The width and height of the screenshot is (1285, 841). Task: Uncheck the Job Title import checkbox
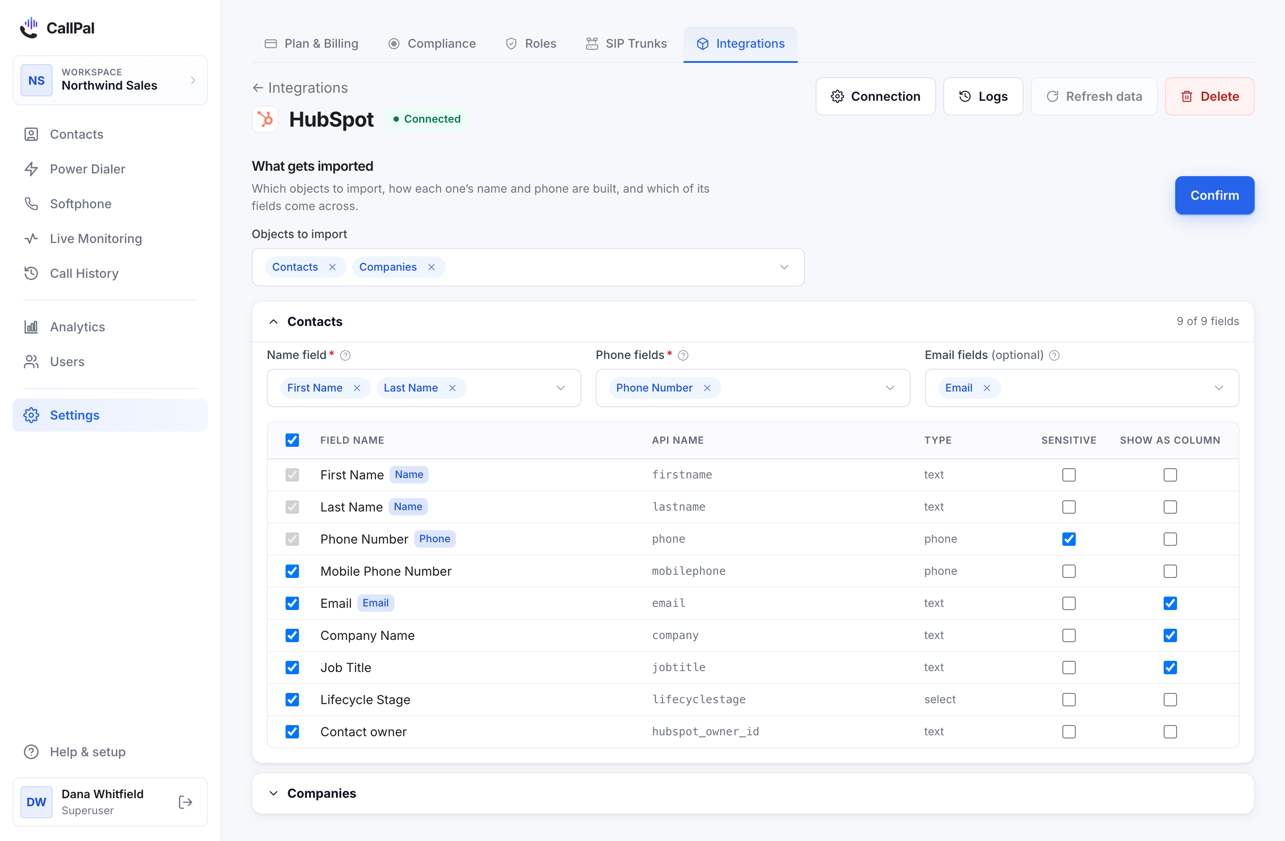pyautogui.click(x=292, y=667)
